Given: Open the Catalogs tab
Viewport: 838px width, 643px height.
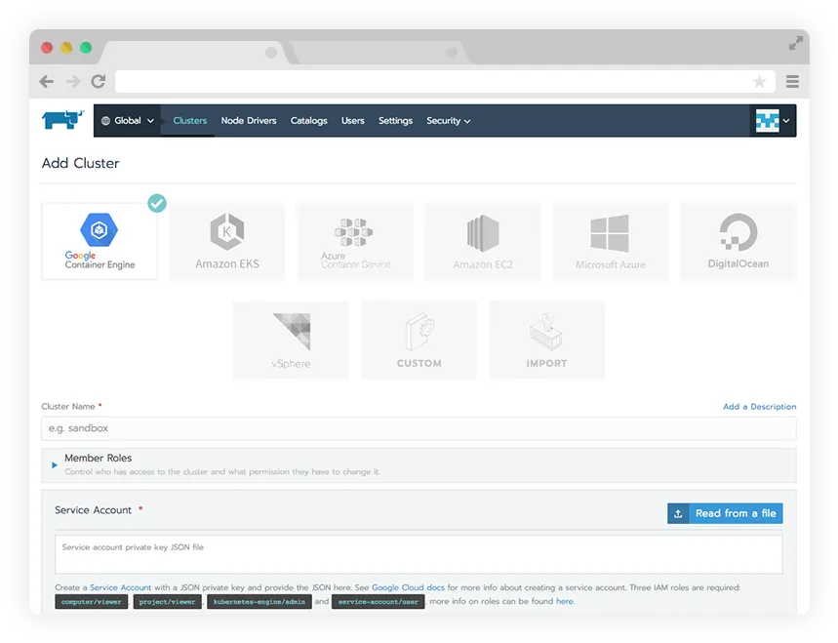Looking at the screenshot, I should pyautogui.click(x=308, y=121).
